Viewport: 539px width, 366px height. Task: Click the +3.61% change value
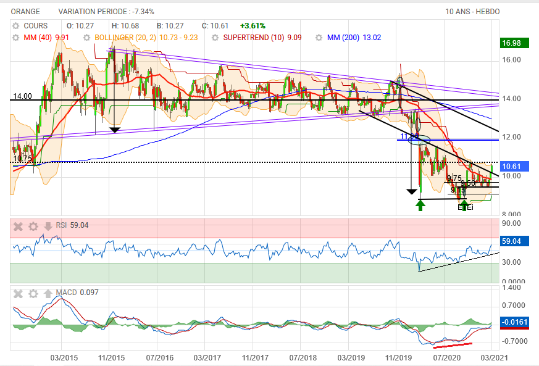coord(253,26)
